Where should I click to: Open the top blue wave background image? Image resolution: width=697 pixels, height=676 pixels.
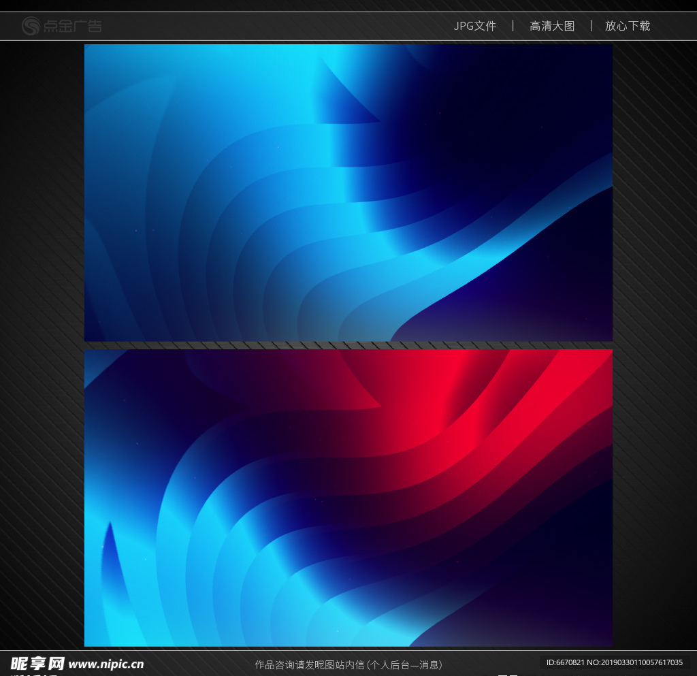[x=348, y=193]
